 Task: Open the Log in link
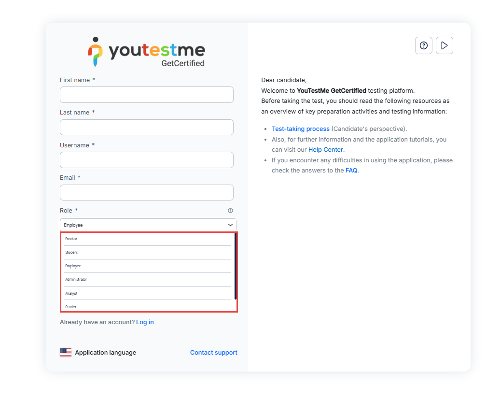(145, 322)
